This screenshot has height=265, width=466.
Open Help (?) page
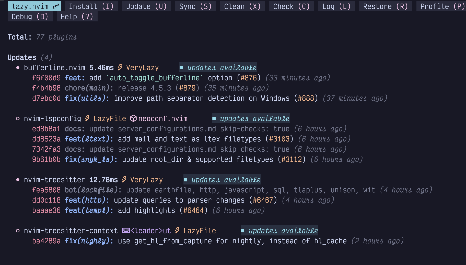click(x=77, y=17)
